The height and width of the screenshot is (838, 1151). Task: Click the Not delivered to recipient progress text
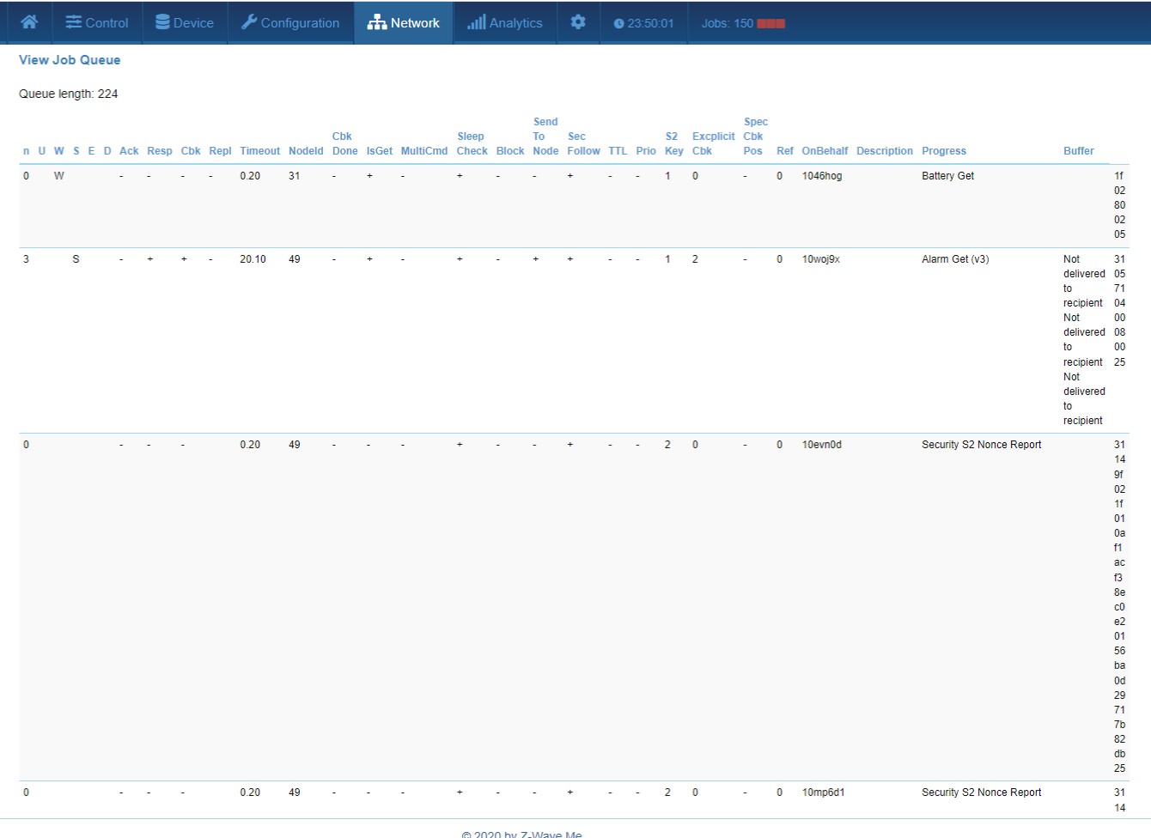tap(1084, 340)
